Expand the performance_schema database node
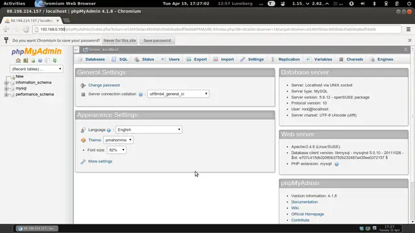Viewport: 415px width, 233px height. 6,94
